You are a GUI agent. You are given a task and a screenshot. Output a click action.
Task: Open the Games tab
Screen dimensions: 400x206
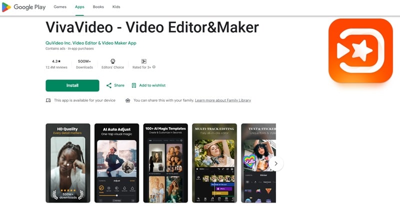60,7
